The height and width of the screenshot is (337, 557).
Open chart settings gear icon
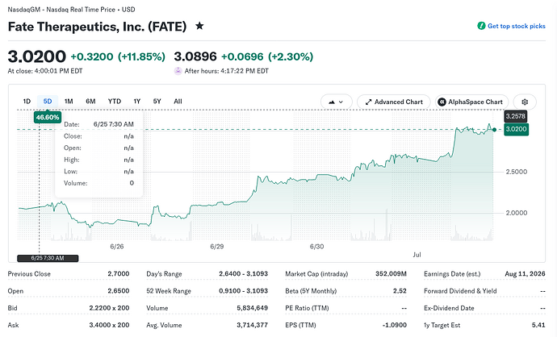(525, 102)
